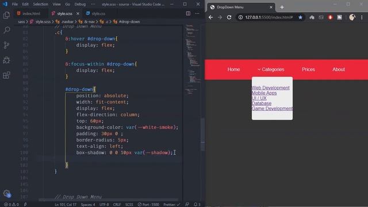The image size is (368, 207).
Task: Open the Selection menu
Action: tap(40, 4)
